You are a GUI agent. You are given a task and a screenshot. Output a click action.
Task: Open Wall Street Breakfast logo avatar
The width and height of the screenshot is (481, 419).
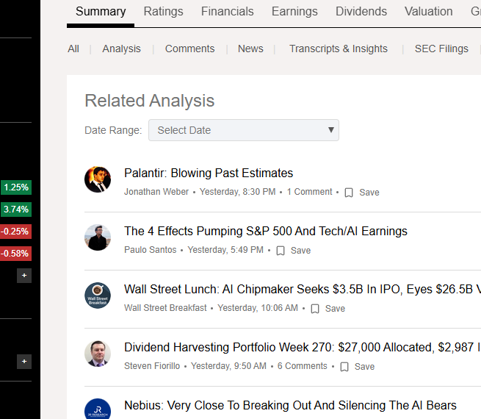coord(98,296)
